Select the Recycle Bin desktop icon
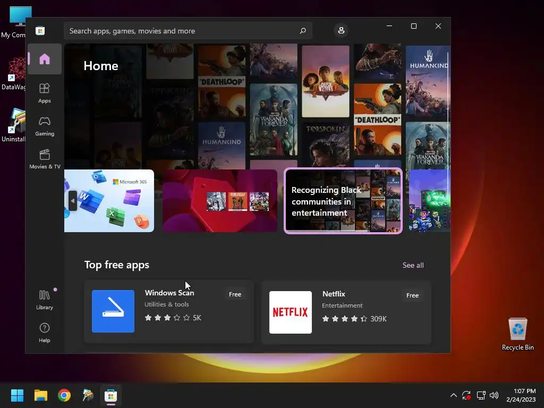The image size is (544, 408). tap(517, 334)
